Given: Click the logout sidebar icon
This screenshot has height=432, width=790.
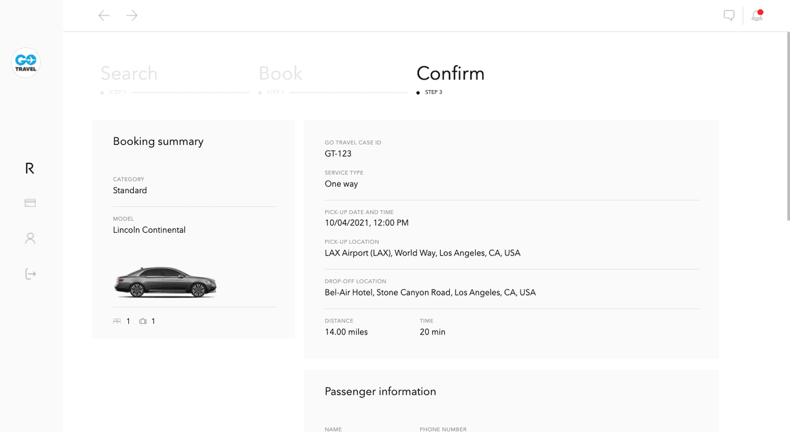Looking at the screenshot, I should click(30, 274).
